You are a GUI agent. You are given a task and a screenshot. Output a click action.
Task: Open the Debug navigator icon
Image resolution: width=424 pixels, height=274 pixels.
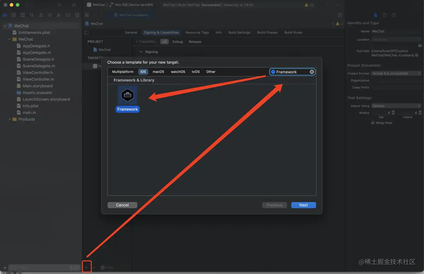[x=59, y=15]
